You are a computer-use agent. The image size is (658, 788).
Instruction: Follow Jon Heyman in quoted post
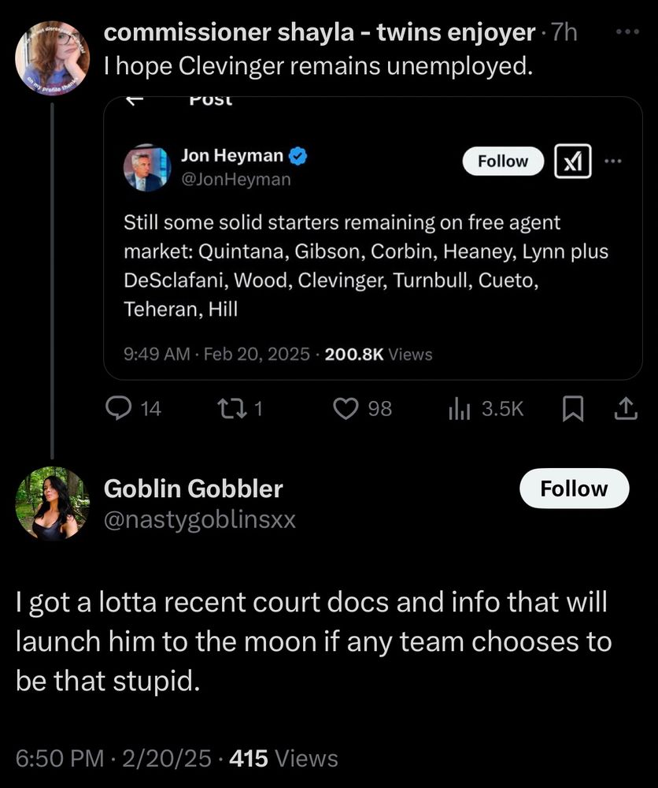[503, 162]
